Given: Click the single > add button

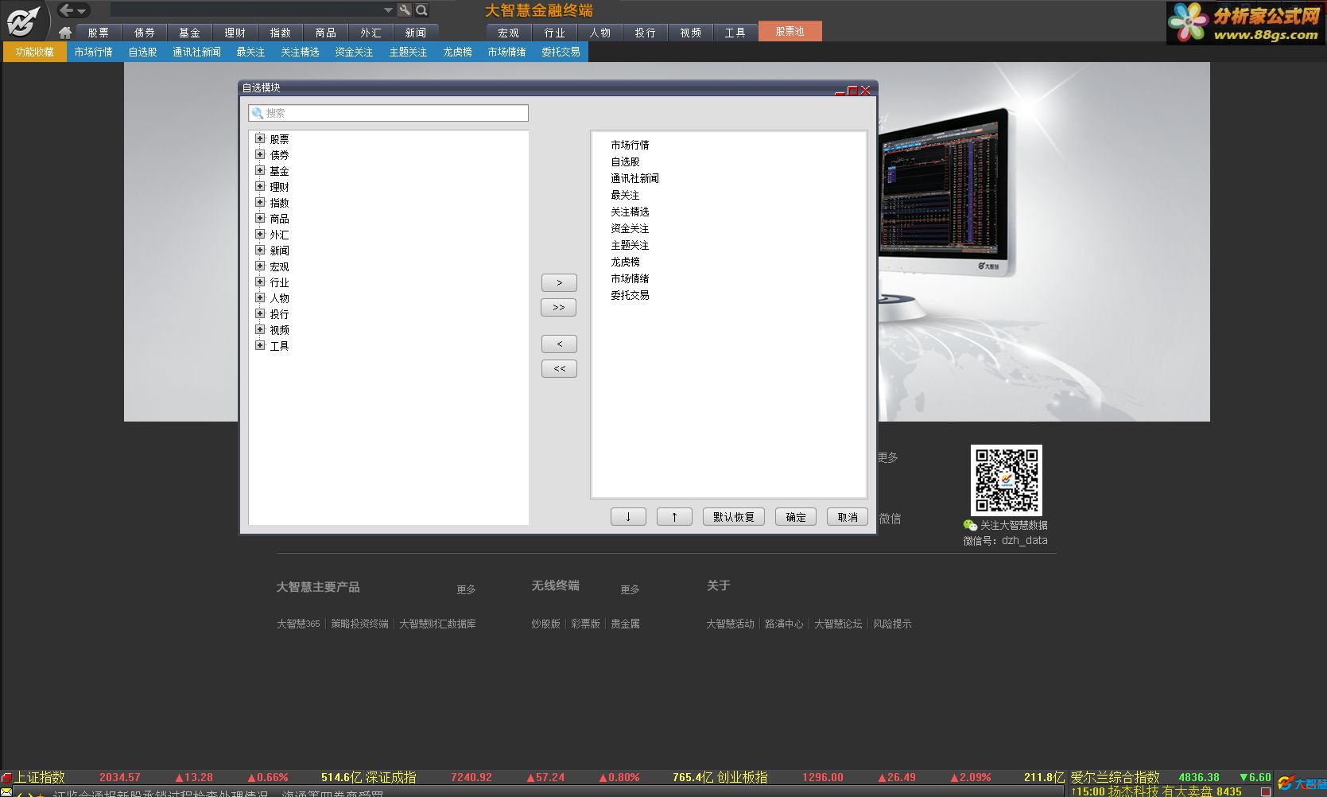Looking at the screenshot, I should pyautogui.click(x=559, y=282).
